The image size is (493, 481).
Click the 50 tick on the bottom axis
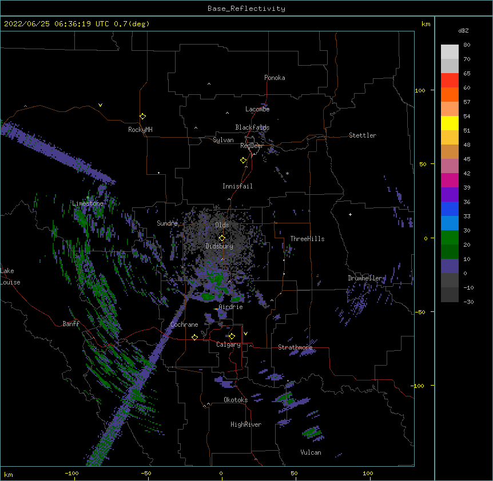tap(294, 473)
